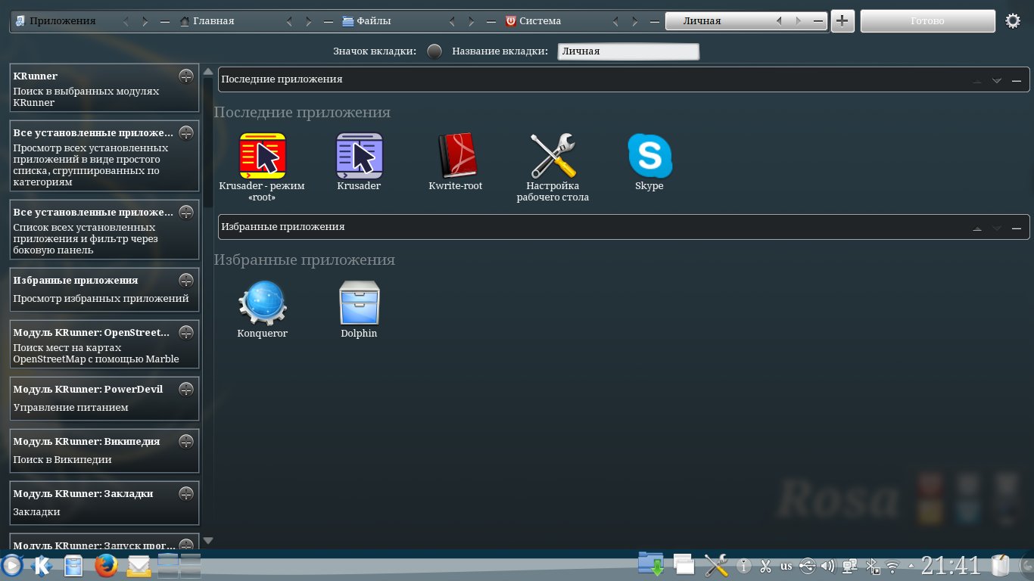Launch Kwrite-root from recent applications
This screenshot has height=581, width=1034.
456,156
